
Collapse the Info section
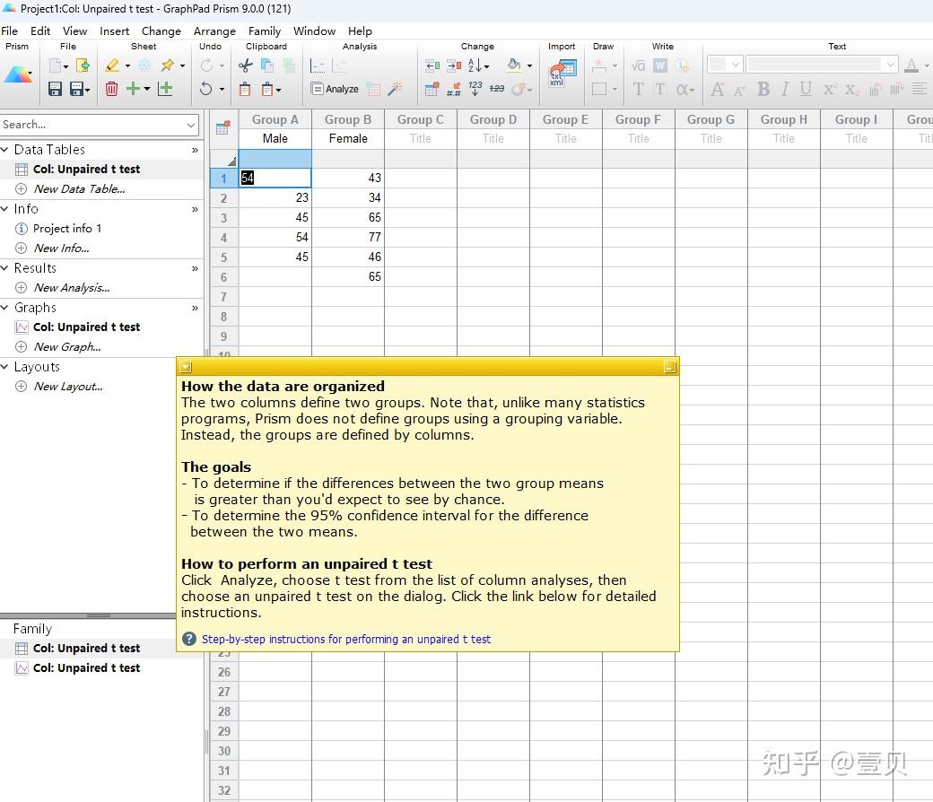point(4,209)
